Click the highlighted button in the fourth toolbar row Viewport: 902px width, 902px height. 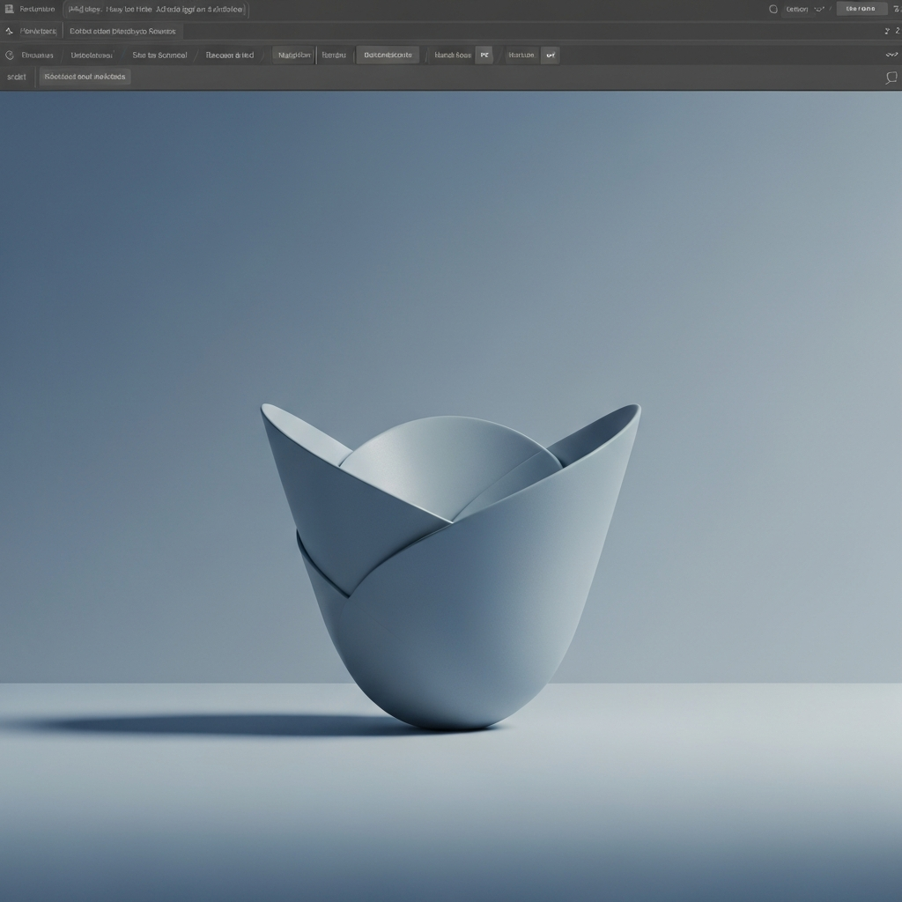click(x=85, y=77)
